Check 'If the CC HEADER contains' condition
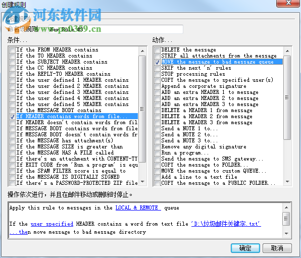Viewport: 301px width, 258px height. (x=12, y=68)
